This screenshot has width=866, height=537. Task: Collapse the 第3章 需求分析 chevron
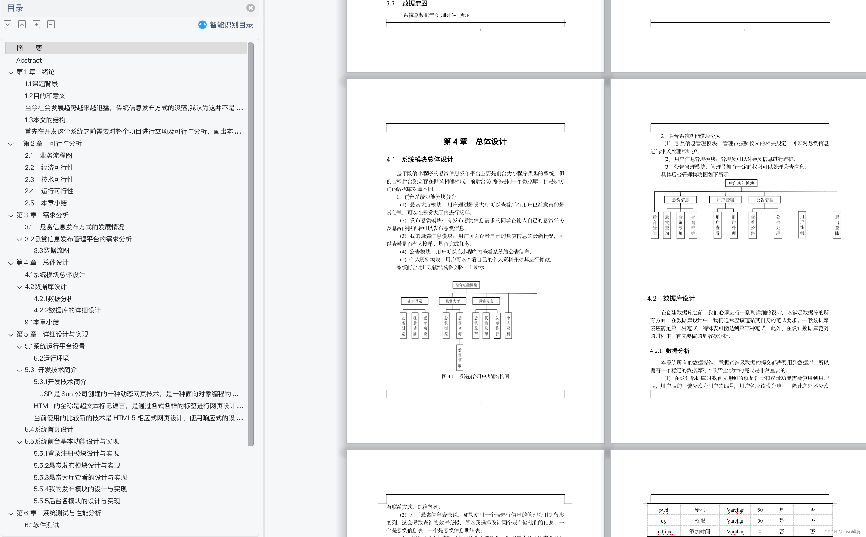(11, 215)
